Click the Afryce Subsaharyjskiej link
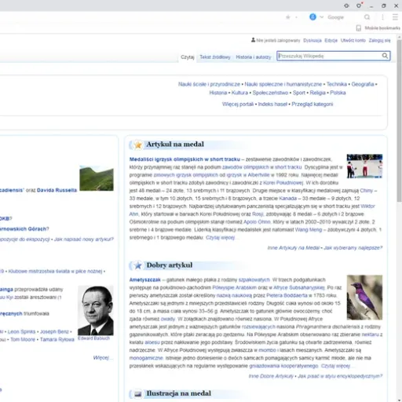402x402 pixels. [299, 287]
